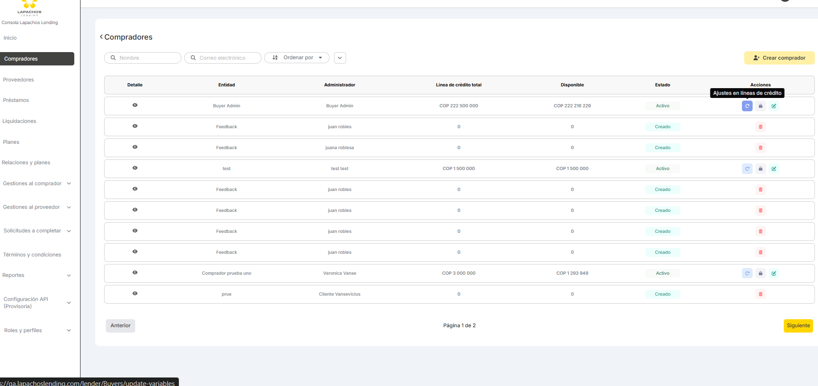Delete the prue buyer row
818x386 pixels.
point(760,294)
